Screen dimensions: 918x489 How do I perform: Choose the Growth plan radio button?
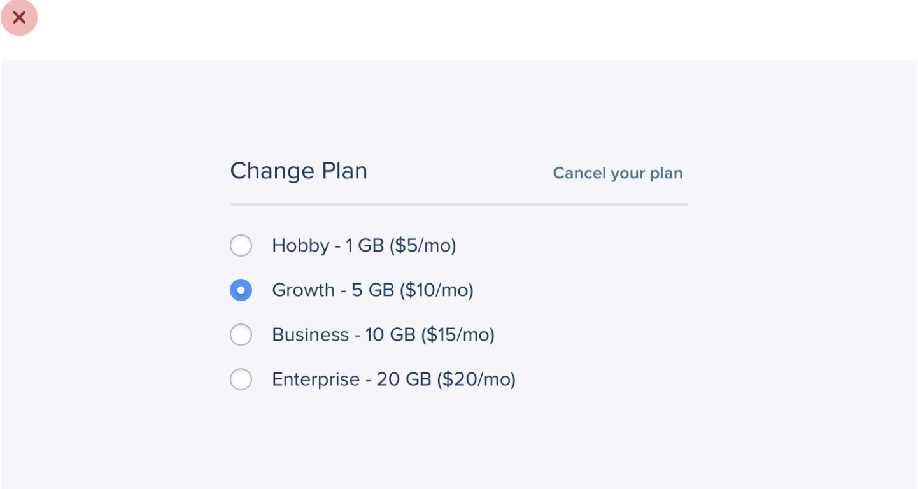click(x=241, y=290)
